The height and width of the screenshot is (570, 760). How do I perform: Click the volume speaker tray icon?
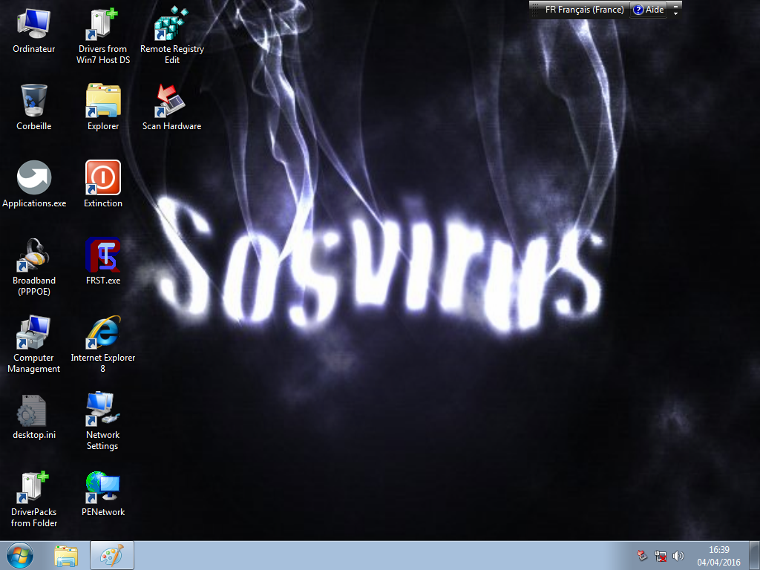click(x=678, y=556)
